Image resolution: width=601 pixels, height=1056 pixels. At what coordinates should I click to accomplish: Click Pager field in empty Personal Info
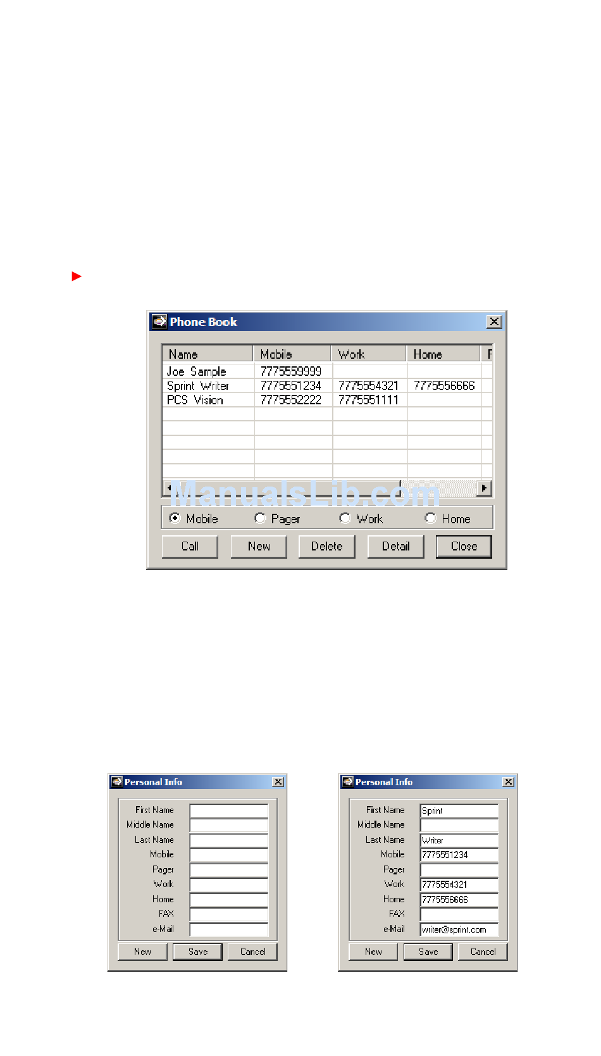click(x=229, y=870)
